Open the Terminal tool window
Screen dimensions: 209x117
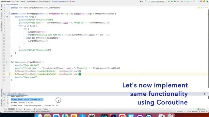[37, 109]
